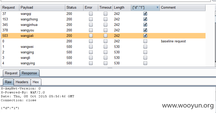Toggle the Timeout checkbox for wangjing
The width and height of the screenshot is (216, 113).
[106, 52]
